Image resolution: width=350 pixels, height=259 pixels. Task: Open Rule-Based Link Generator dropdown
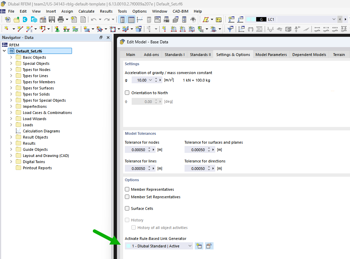[x=190, y=246]
